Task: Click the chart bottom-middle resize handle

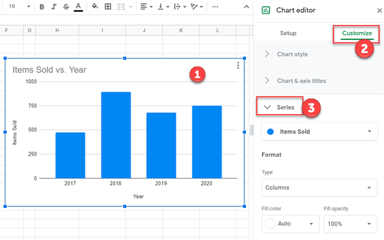Action: click(x=125, y=206)
